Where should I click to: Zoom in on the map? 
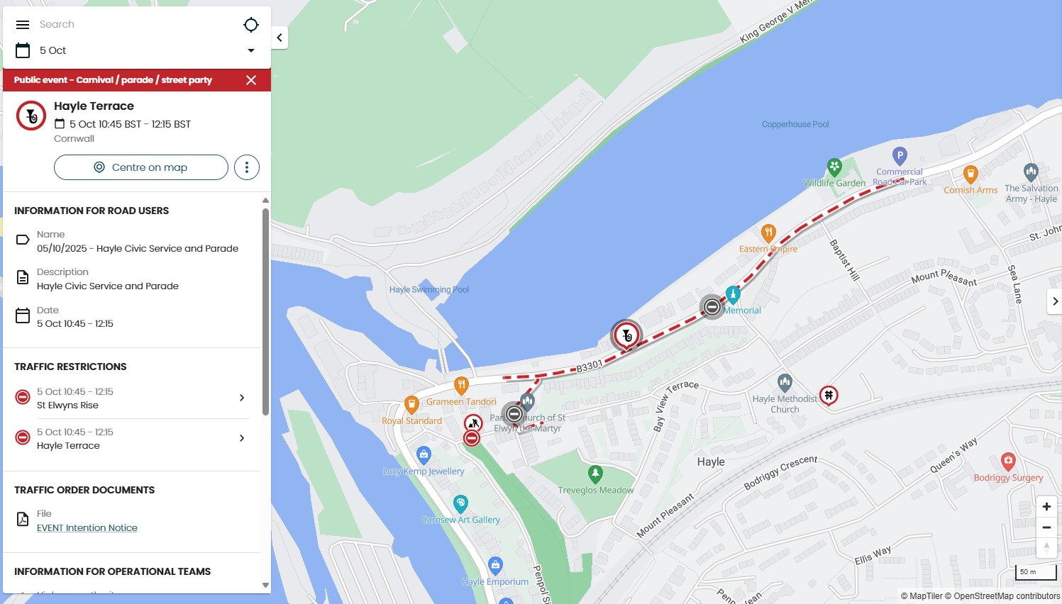[x=1046, y=507]
